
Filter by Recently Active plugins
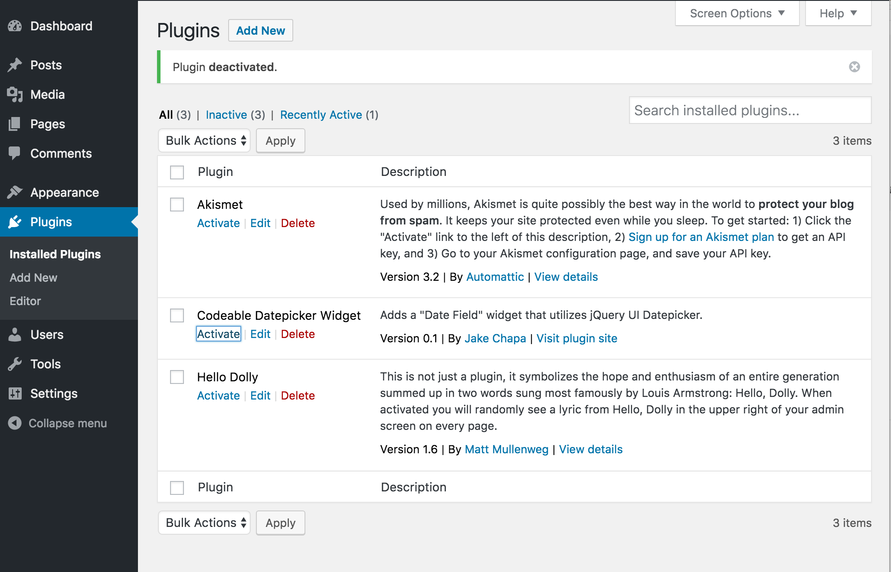(x=321, y=115)
